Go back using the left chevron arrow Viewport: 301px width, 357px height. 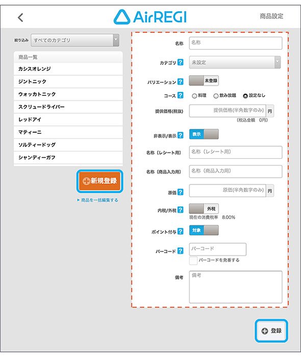coord(20,17)
